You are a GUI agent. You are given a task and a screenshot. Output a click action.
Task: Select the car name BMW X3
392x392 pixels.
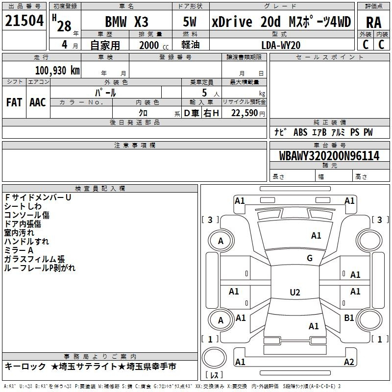tap(126, 22)
